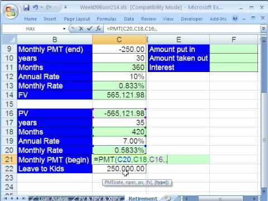Viewport: 268px width, 201px height.
Task: Click the FV value 565,121.98
Action: click(x=119, y=95)
